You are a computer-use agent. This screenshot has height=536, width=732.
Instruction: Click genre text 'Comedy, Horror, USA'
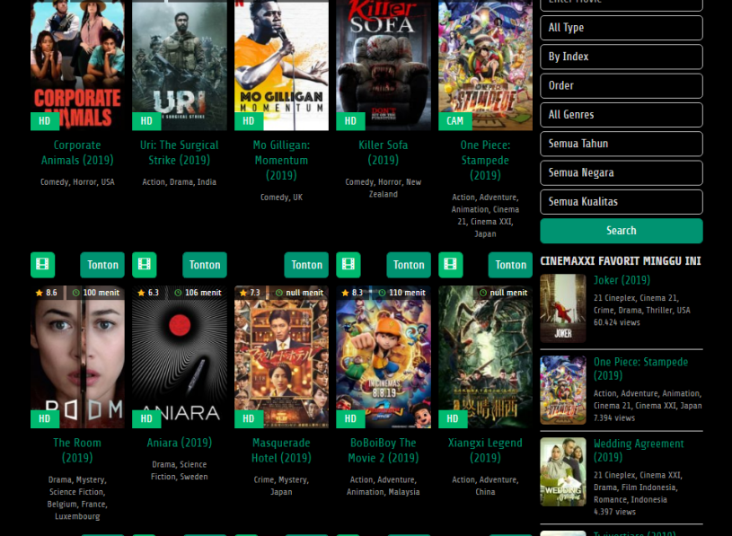click(x=77, y=182)
